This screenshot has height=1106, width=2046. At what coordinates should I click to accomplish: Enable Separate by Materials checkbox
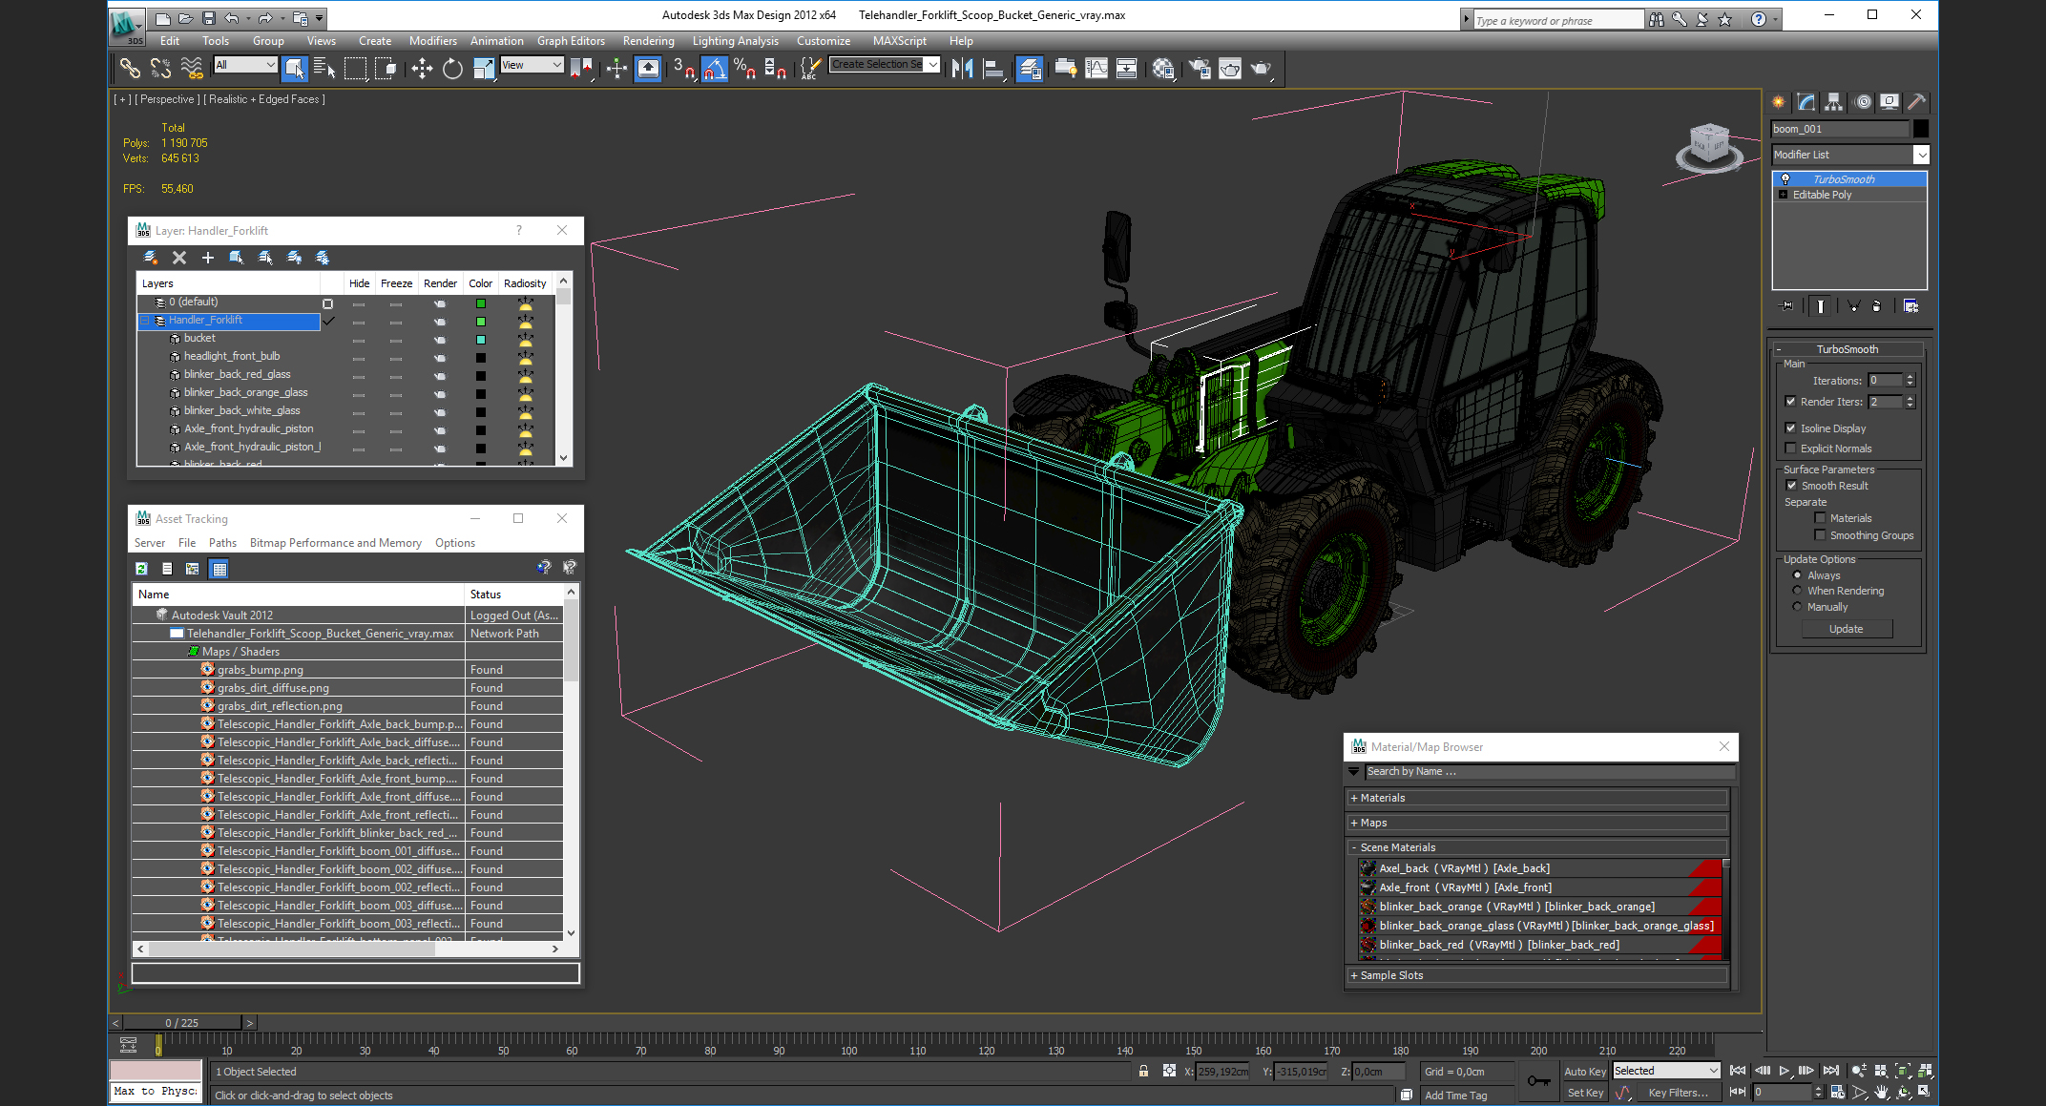1820,518
